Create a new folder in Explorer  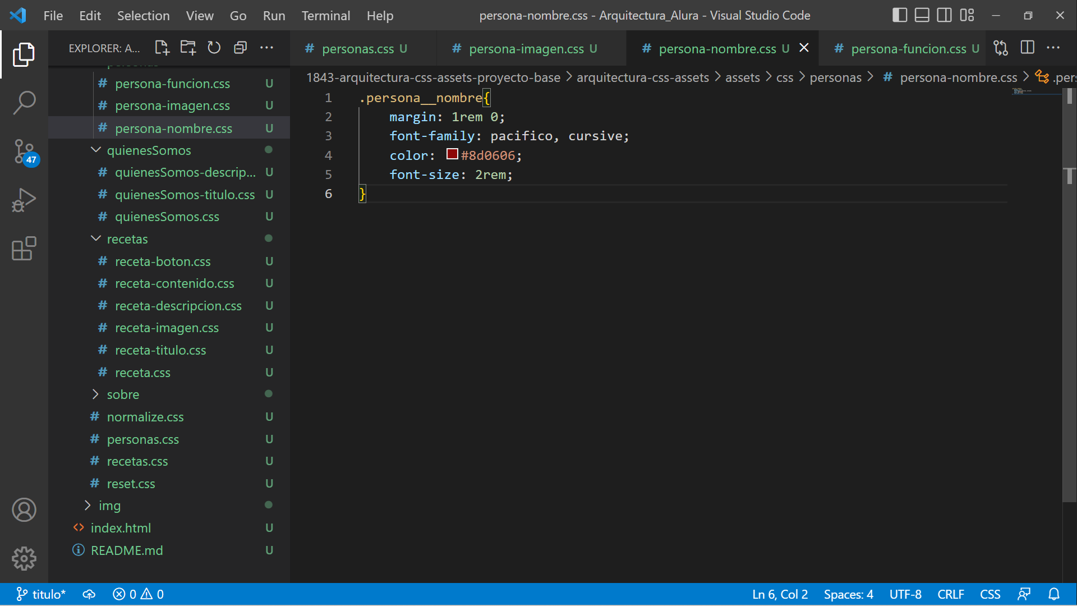click(188, 48)
